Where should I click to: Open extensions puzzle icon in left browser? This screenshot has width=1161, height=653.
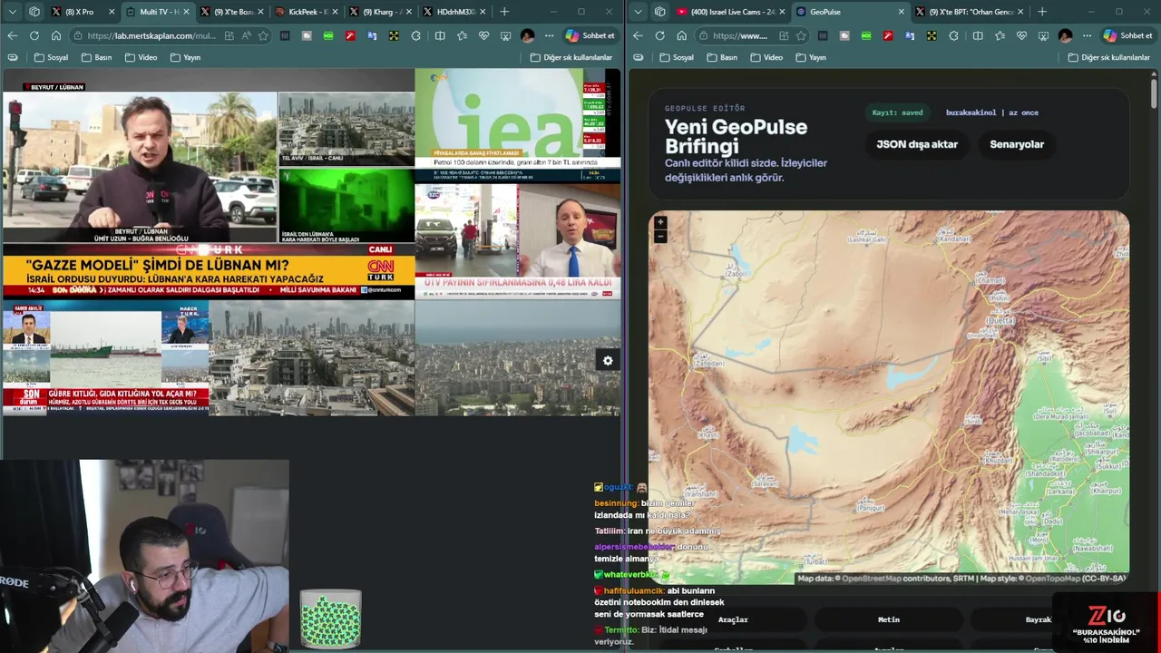pyautogui.click(x=415, y=35)
